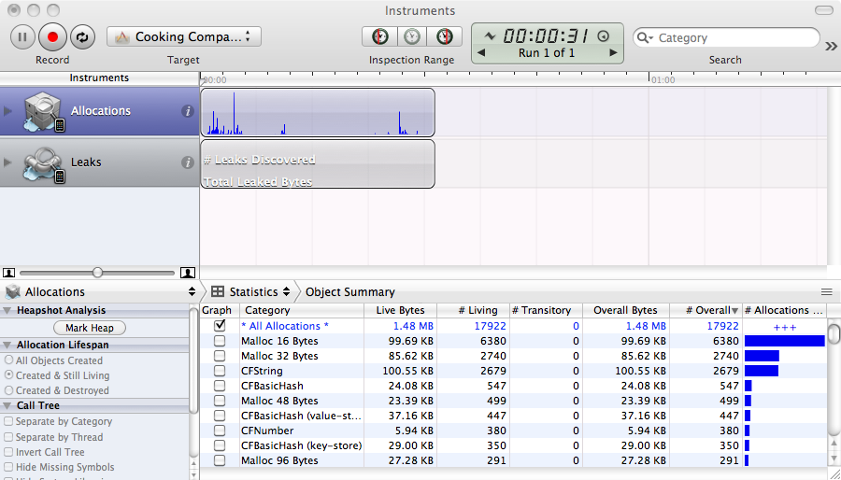Collapse the Allocation Lifespan section
Screen dimensions: 841x480
click(8, 345)
